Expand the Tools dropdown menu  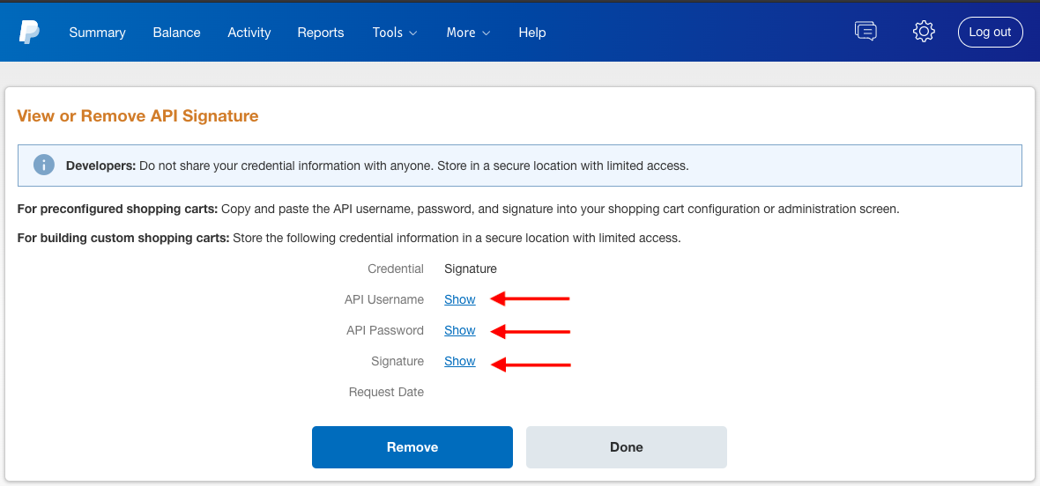pos(395,33)
